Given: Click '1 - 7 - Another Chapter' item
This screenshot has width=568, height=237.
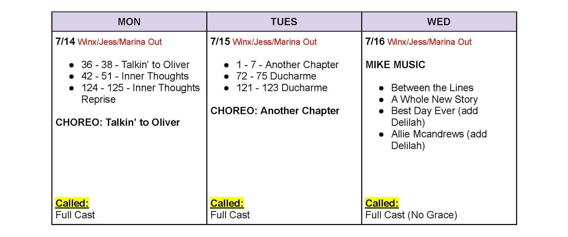Looking at the screenshot, I should tap(287, 65).
